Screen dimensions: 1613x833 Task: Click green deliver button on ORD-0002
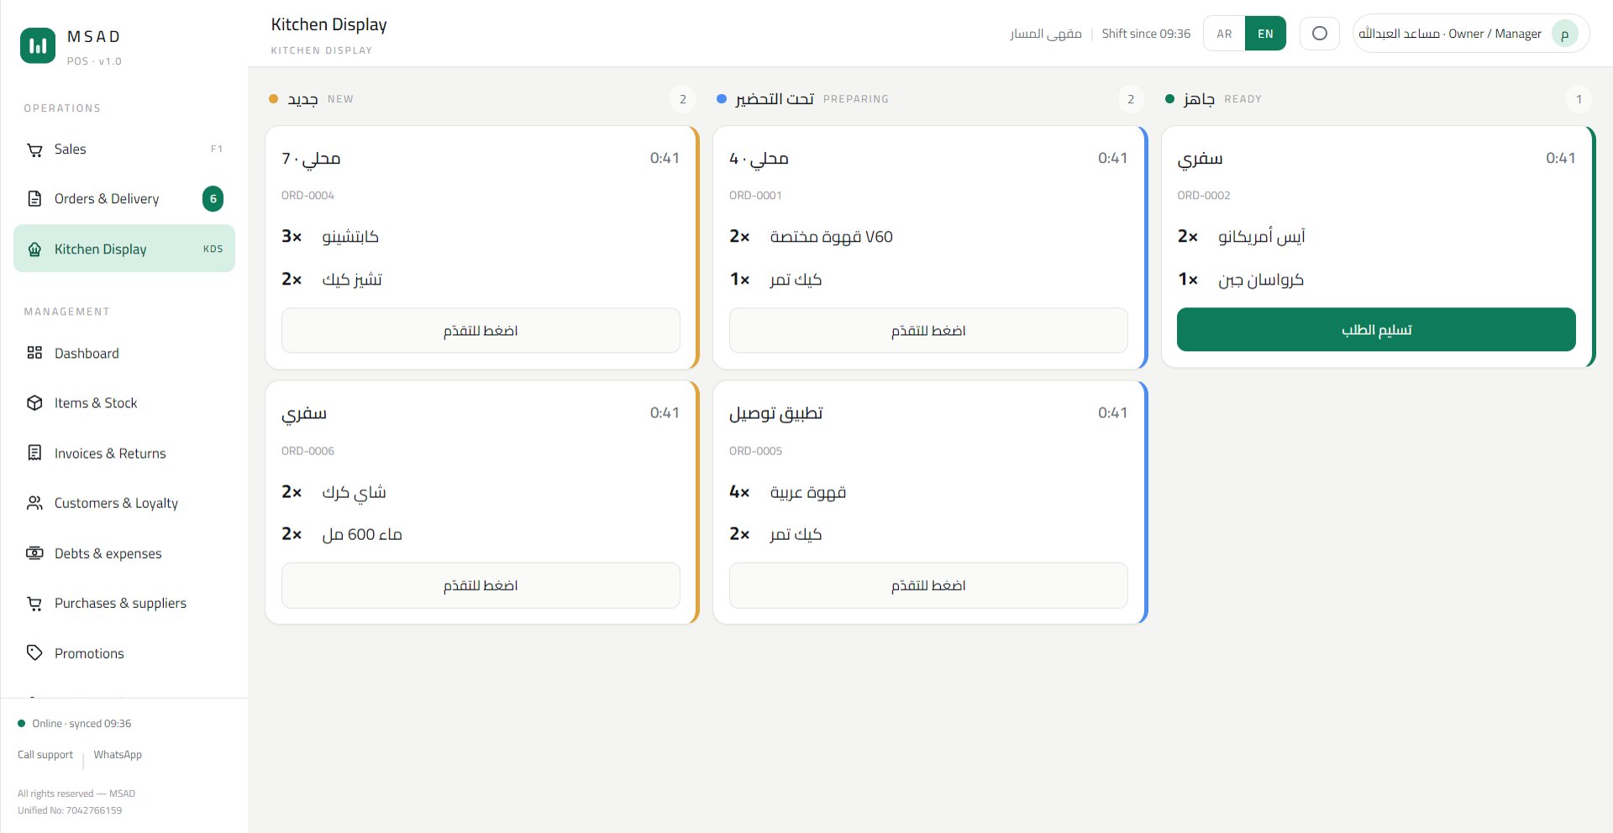point(1376,329)
